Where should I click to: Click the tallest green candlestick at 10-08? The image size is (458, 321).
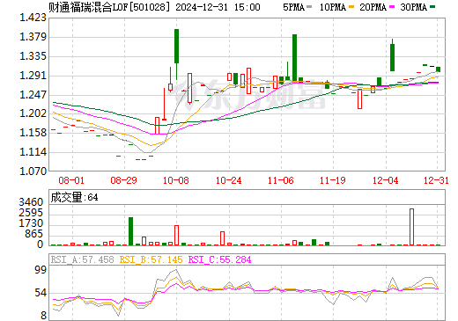tap(176, 46)
